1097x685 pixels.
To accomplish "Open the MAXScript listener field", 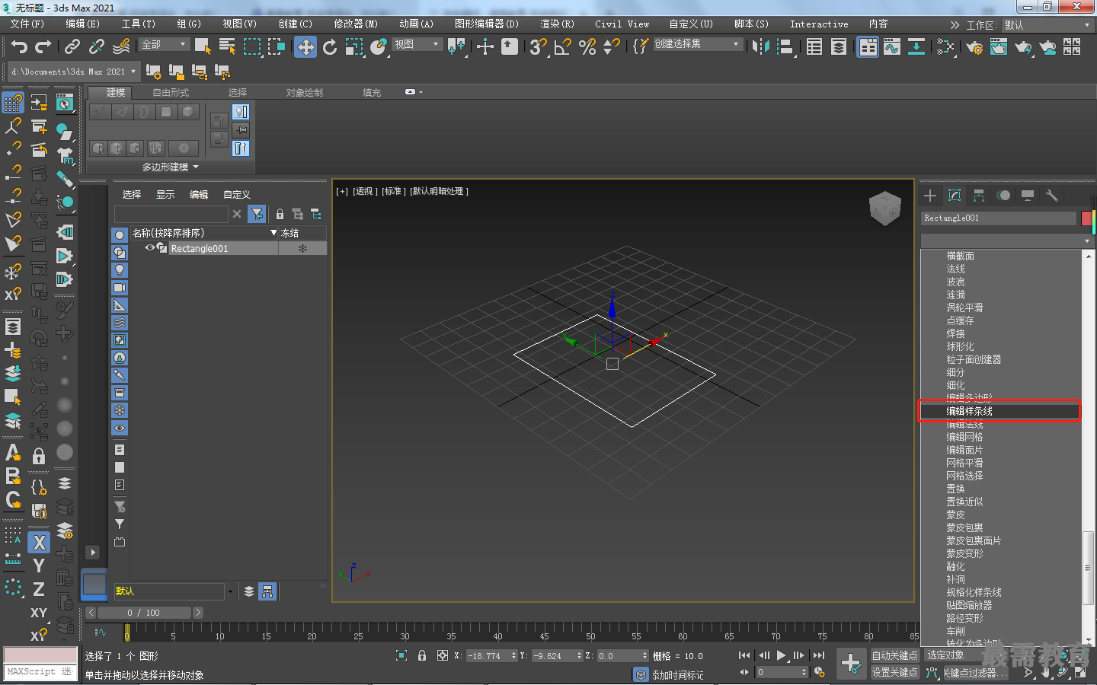I will 41,672.
